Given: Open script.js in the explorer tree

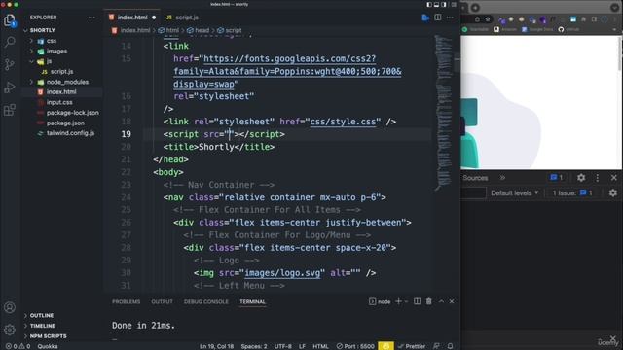Looking at the screenshot, I should pos(61,72).
